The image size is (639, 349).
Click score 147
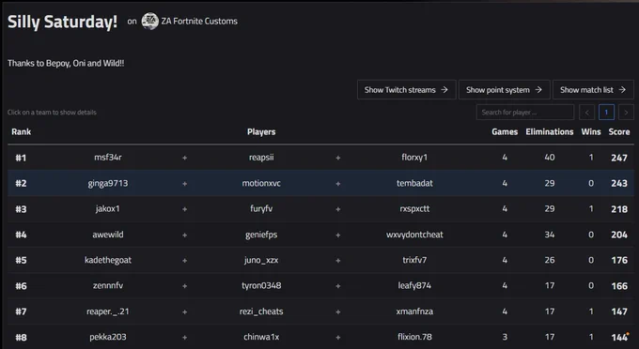point(619,311)
